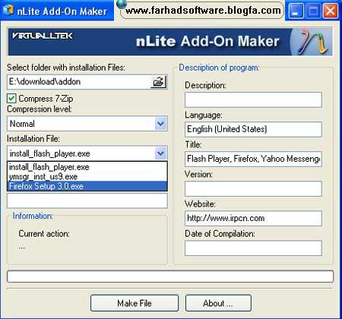342x319 pixels.
Task: Click the Language field English (United States)
Action: pyautogui.click(x=253, y=129)
